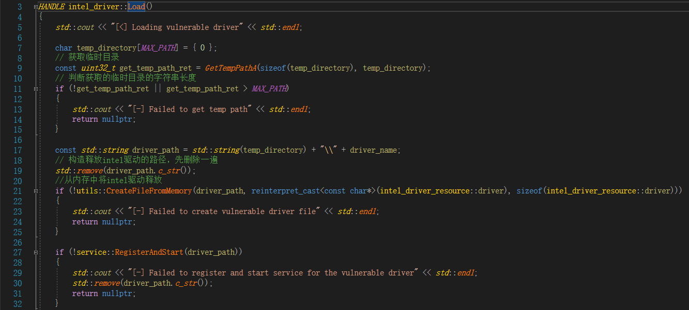
Task: Click 'return nullptr' on line 14
Action: point(103,119)
